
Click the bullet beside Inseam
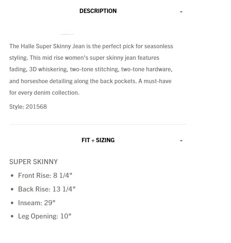click(x=13, y=203)
